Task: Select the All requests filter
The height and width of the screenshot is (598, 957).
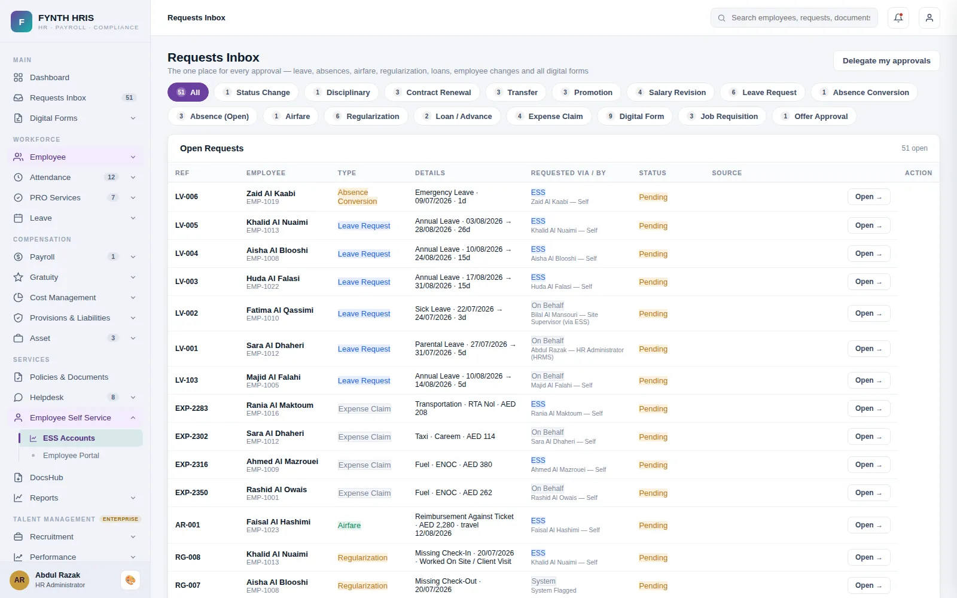Action: pyautogui.click(x=188, y=93)
